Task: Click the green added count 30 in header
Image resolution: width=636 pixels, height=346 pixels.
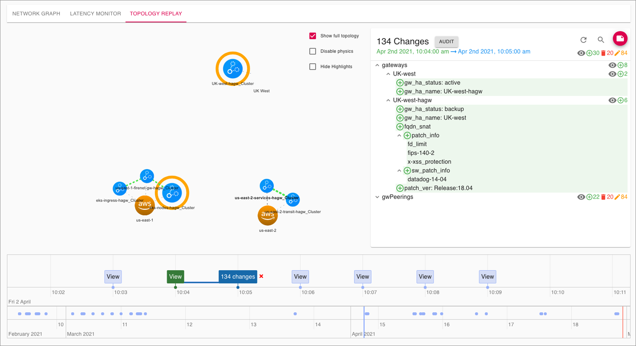Action: tap(593, 53)
